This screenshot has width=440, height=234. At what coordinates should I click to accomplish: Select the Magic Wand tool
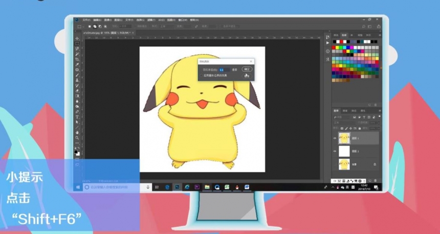77,54
